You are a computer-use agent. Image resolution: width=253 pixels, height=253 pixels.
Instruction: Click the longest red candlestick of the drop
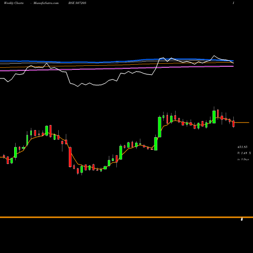coord(70,157)
